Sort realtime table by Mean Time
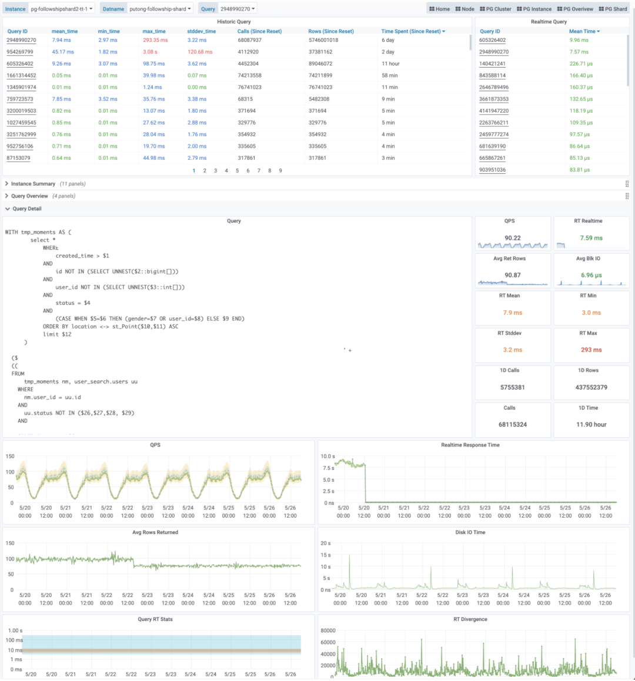The height and width of the screenshot is (681, 635). click(584, 31)
